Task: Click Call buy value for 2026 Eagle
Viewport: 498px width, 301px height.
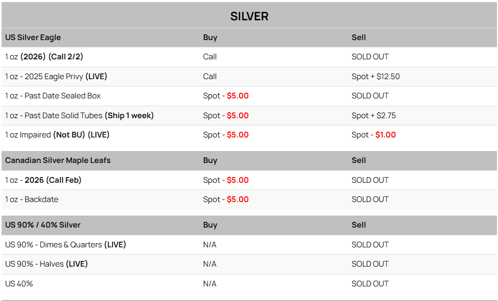Action: click(209, 57)
